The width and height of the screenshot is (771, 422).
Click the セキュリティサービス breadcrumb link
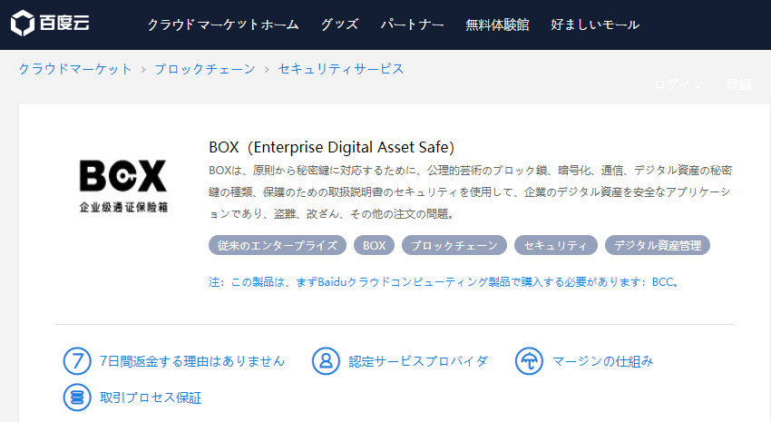click(x=341, y=69)
